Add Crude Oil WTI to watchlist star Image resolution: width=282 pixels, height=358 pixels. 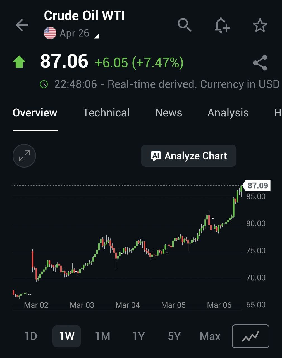click(x=260, y=25)
